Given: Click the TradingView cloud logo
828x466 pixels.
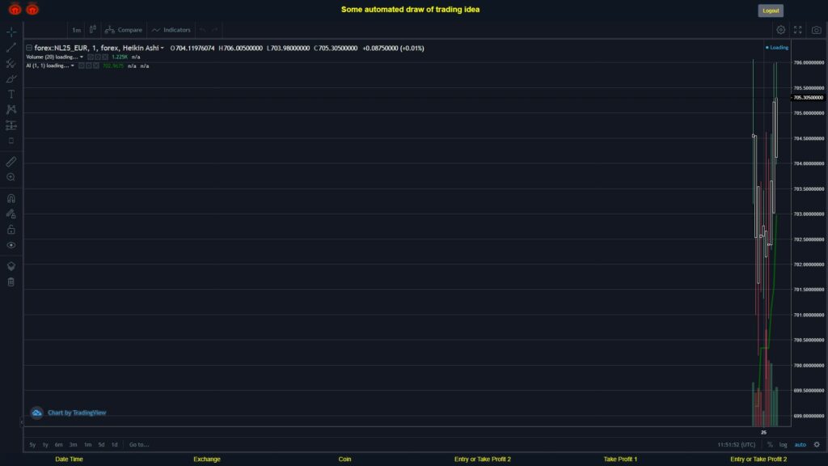Looking at the screenshot, I should tap(36, 413).
